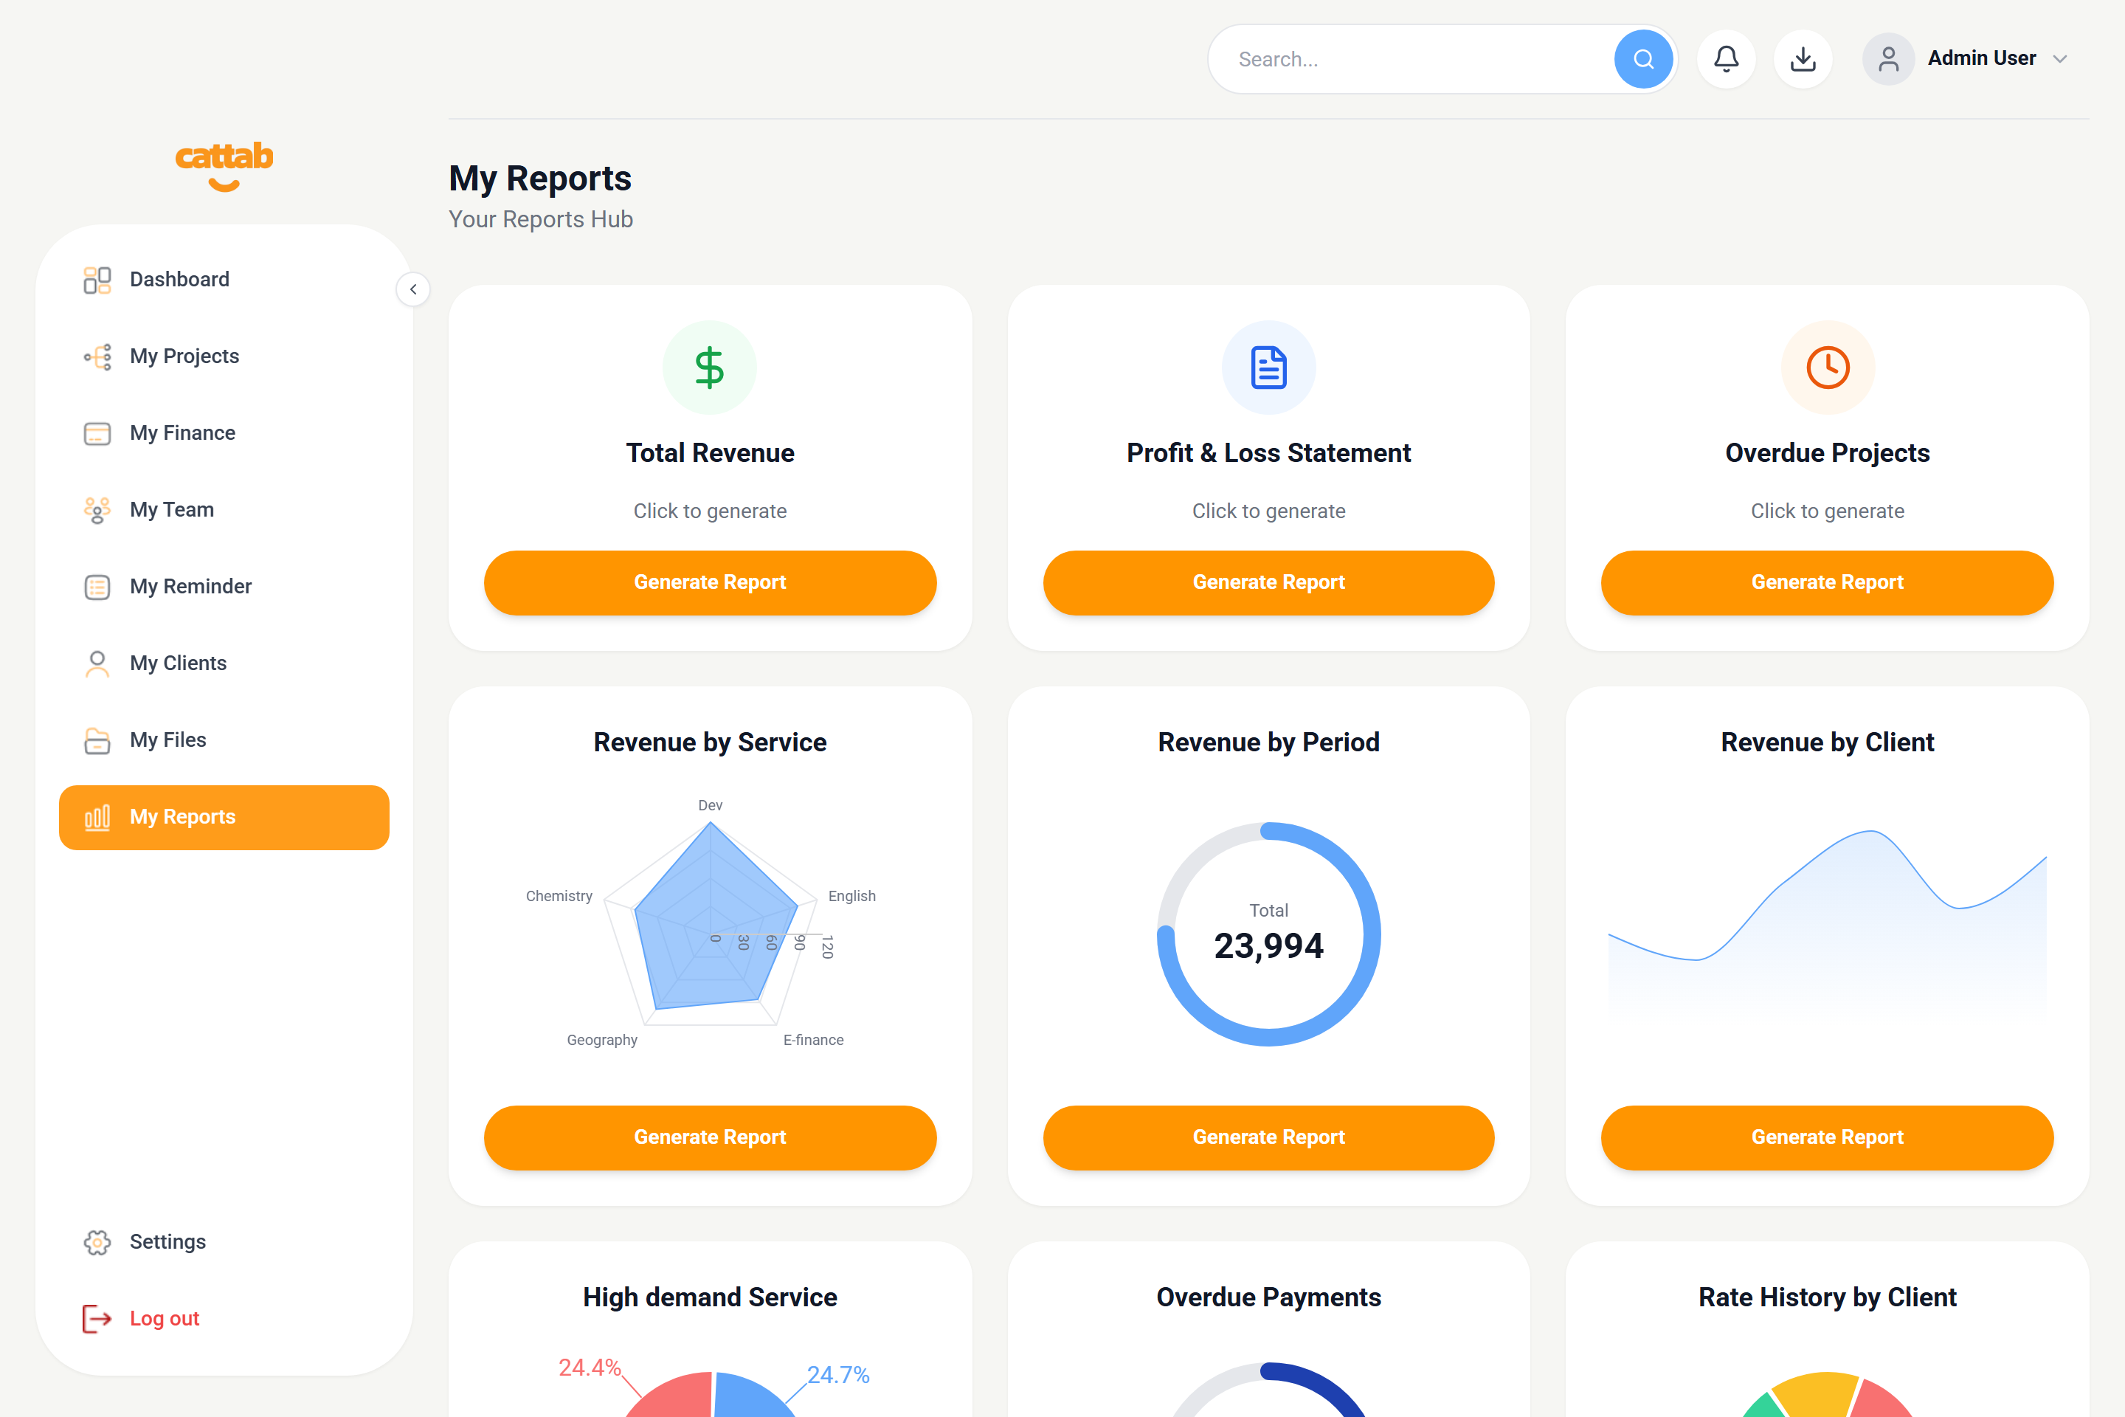Click the Dev label on radar chart
Screen dimensions: 2125x1417
[710, 805]
